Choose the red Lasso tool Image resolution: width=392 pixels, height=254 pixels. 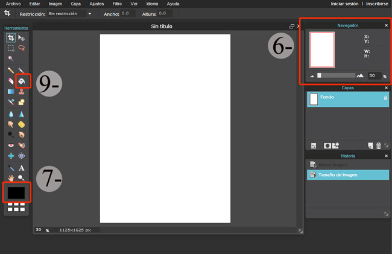point(22,48)
